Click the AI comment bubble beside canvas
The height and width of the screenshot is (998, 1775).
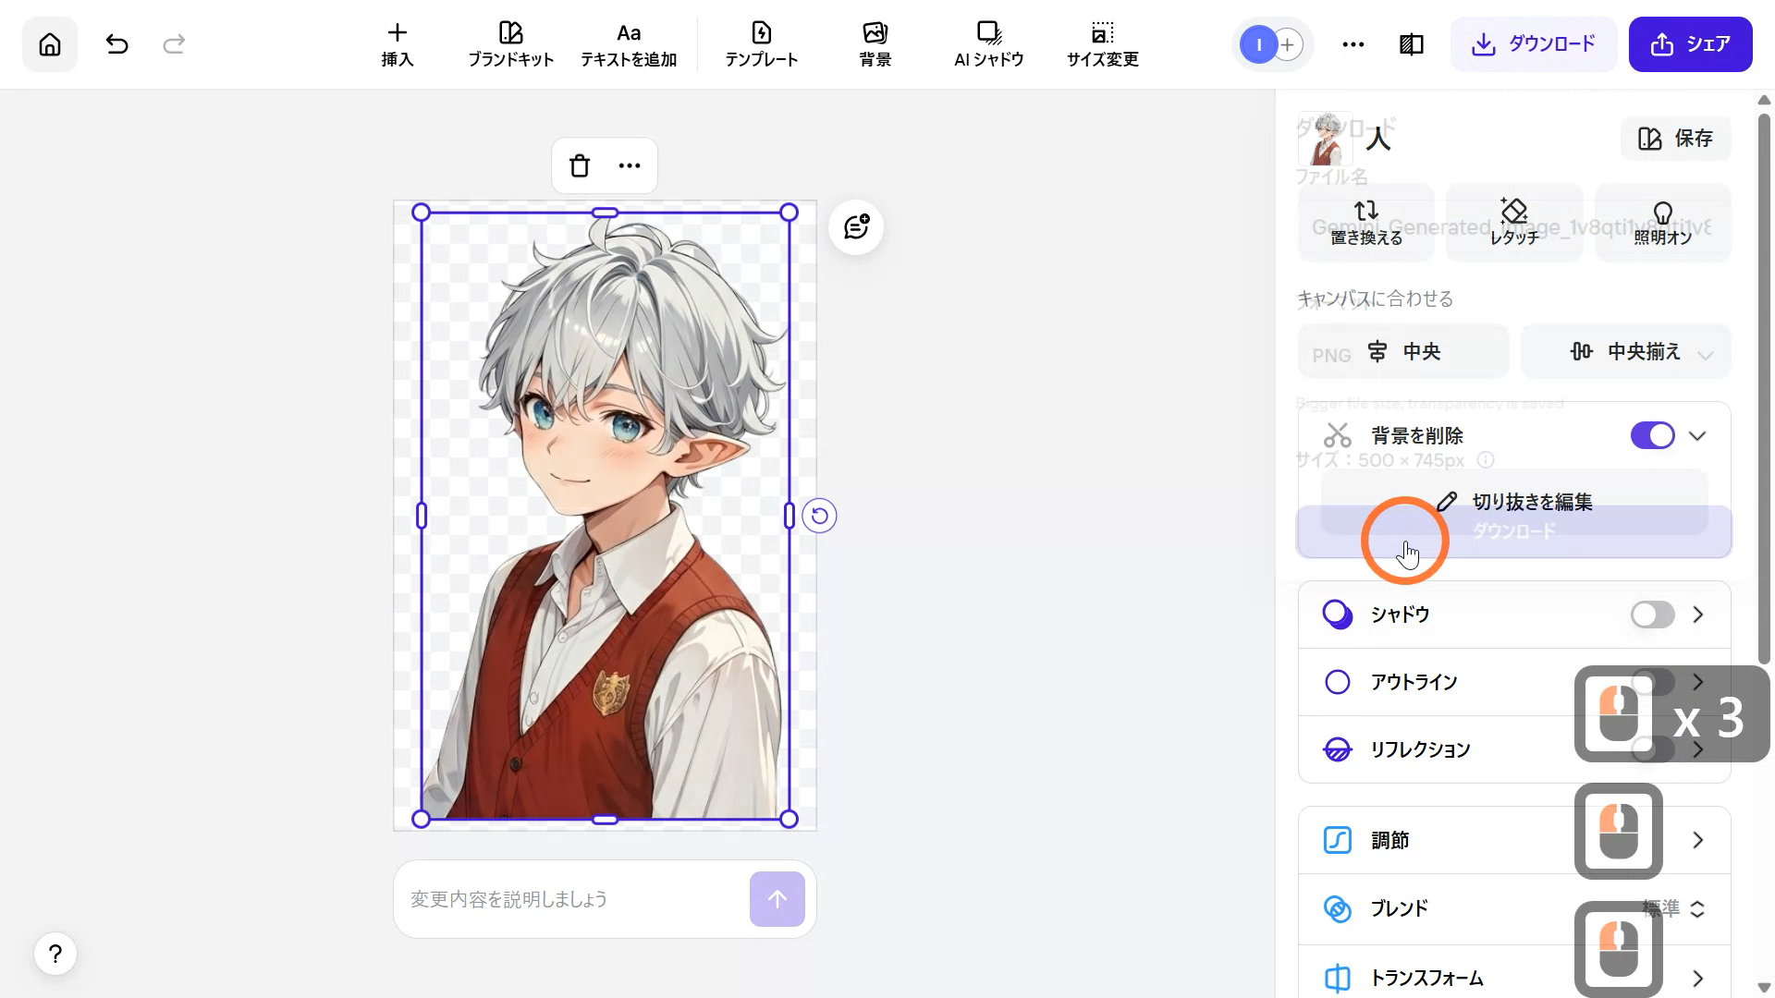(856, 227)
